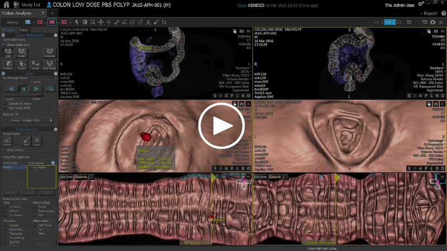The height and width of the screenshot is (251, 447).
Task: Click the Sculpt colon tool
Action: (x=22, y=52)
